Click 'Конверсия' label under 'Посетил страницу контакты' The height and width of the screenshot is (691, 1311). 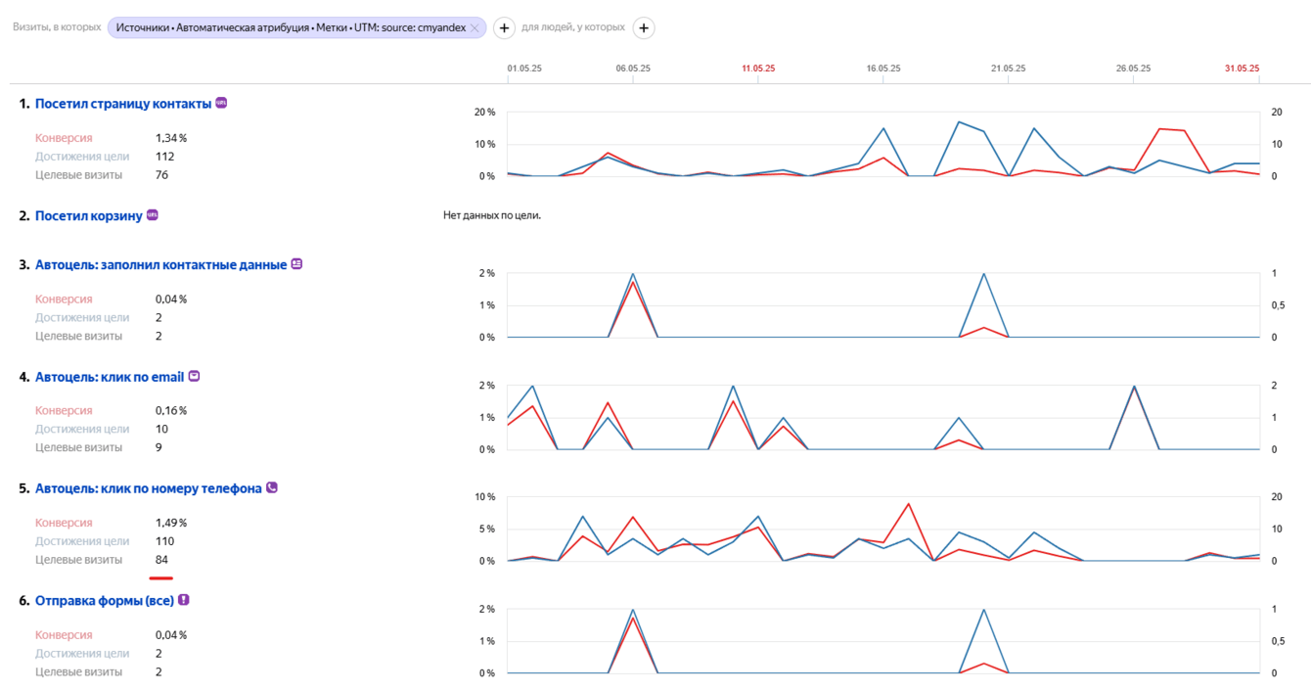64,138
